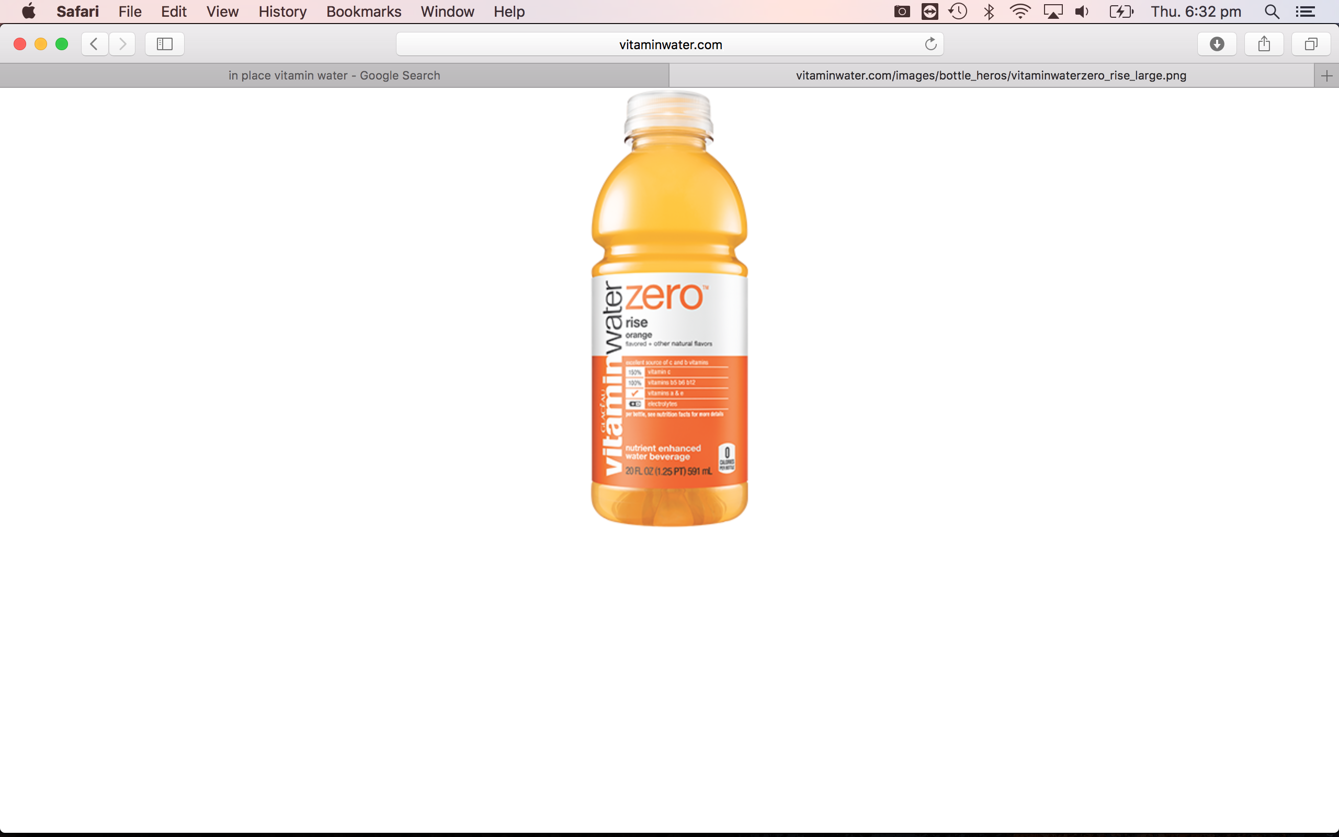Image resolution: width=1339 pixels, height=837 pixels.
Task: Select the vitaminwaterzero_rise_large.png tab
Action: click(x=991, y=76)
